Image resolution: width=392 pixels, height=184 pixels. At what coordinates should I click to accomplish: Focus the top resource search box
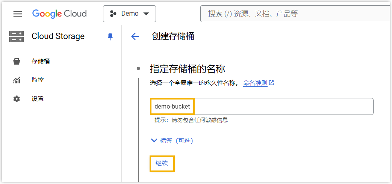[x=293, y=14]
